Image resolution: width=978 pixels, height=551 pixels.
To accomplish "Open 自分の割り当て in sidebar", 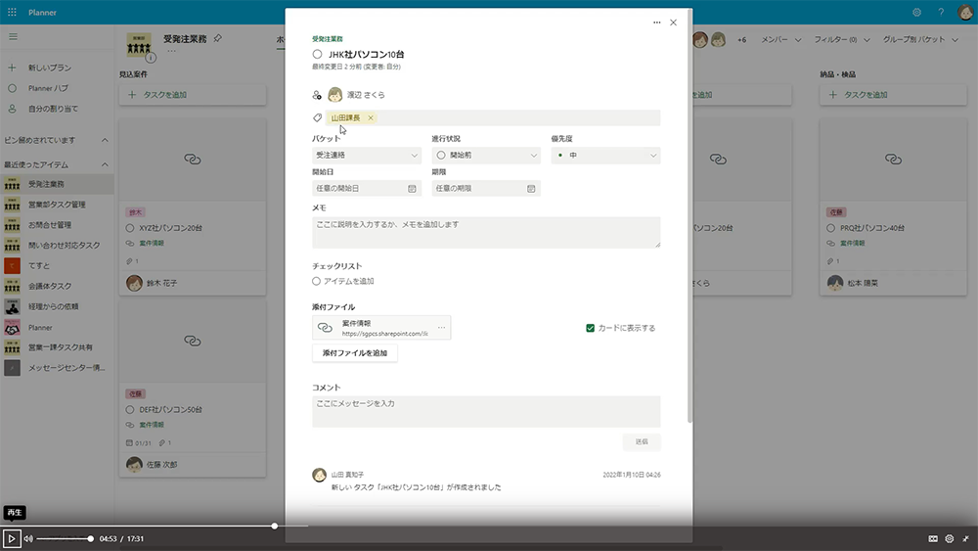I will pos(53,109).
